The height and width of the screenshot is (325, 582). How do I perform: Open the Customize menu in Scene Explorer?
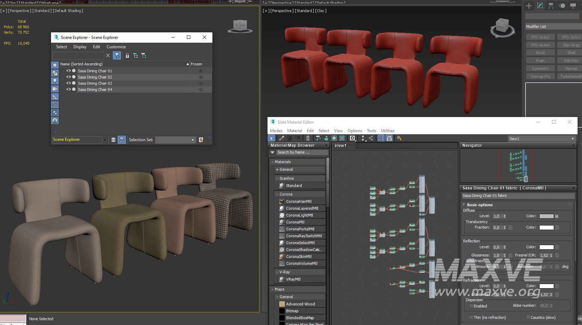pyautogui.click(x=116, y=47)
